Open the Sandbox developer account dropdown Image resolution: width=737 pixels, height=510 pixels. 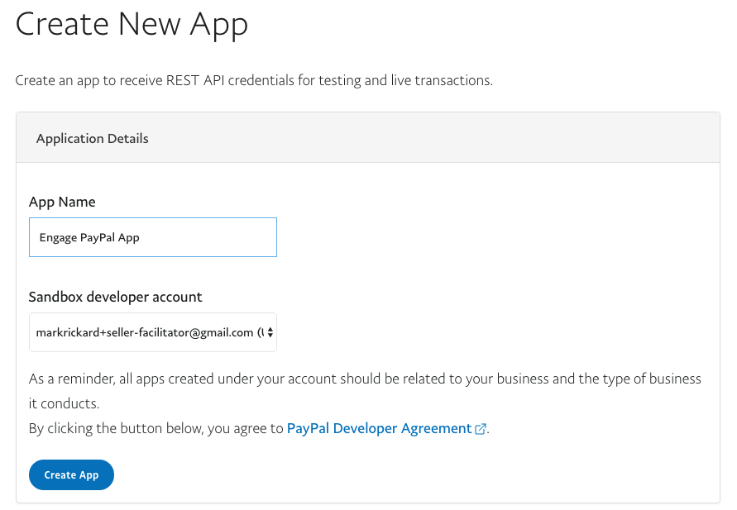153,332
